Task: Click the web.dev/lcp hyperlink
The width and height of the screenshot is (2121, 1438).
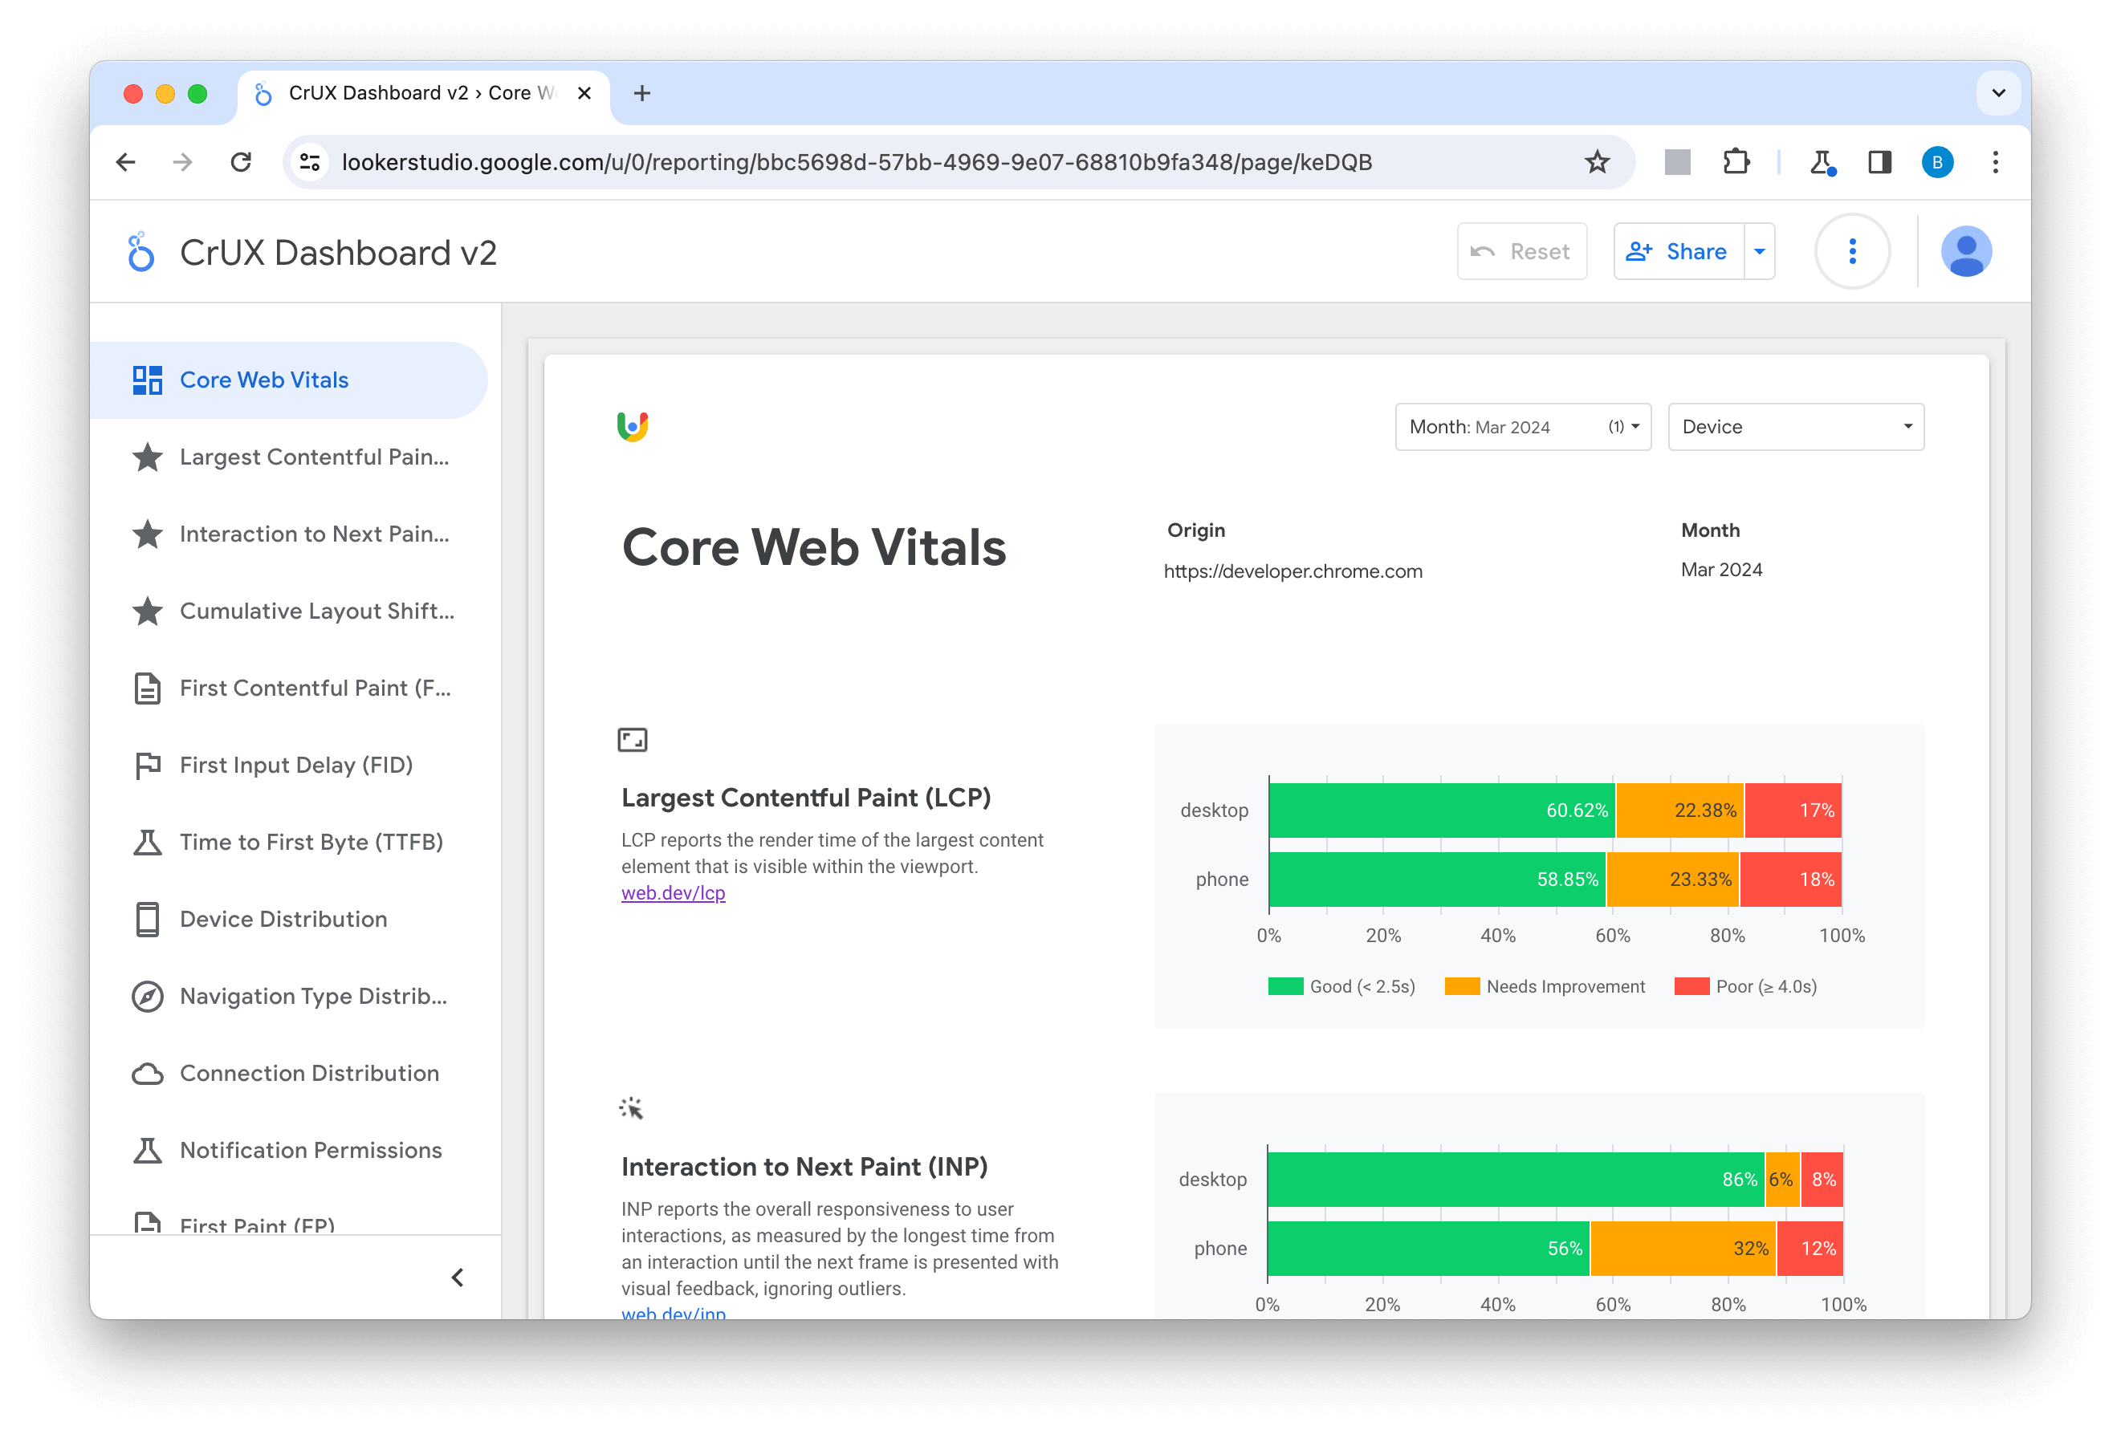Action: pos(674,894)
